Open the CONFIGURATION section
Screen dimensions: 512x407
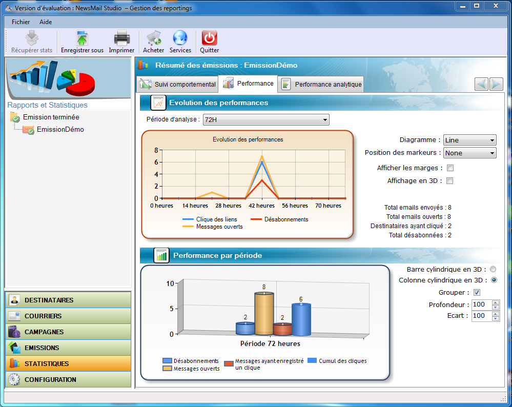(x=68, y=379)
